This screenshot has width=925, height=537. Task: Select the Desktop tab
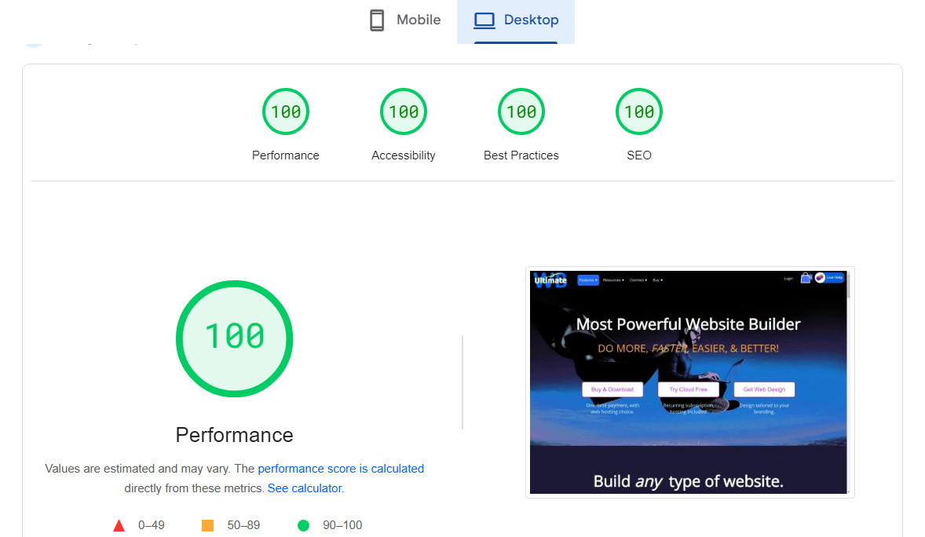[x=516, y=20]
